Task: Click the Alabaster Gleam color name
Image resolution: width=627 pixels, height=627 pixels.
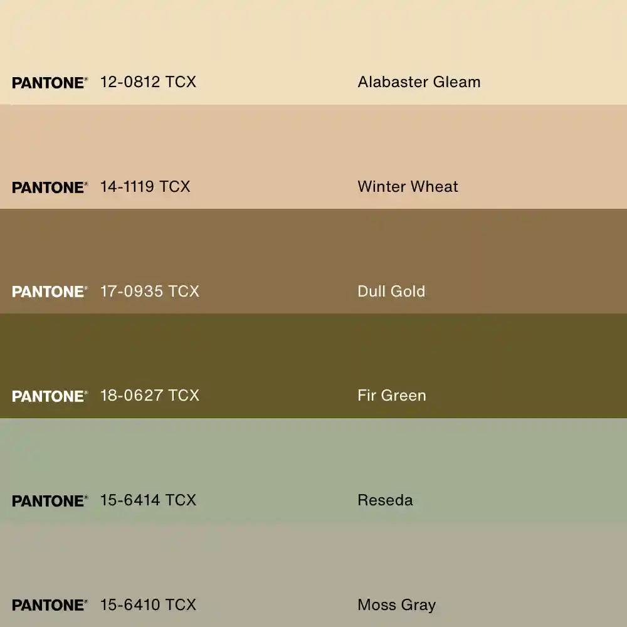Action: [x=419, y=82]
